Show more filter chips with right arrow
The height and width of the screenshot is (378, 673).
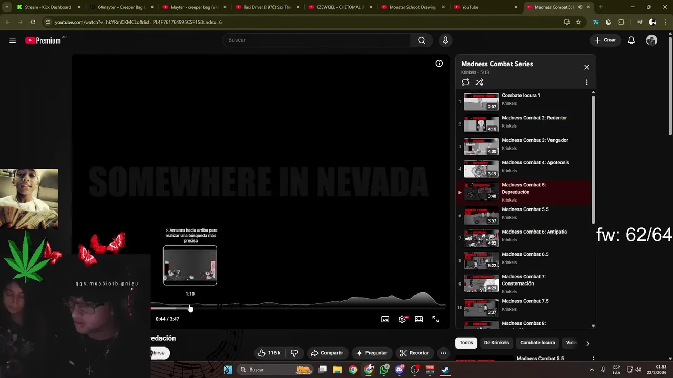pos(588,343)
